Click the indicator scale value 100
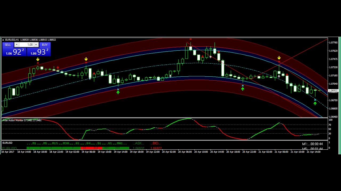This screenshot has height=191, width=341. tap(330, 120)
